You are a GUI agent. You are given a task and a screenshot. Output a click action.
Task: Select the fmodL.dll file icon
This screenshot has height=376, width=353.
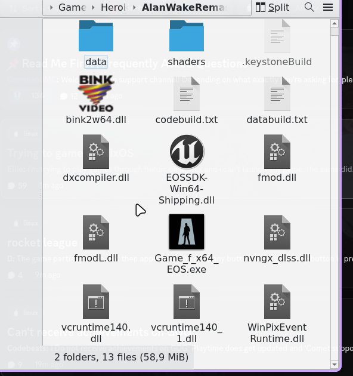click(x=96, y=232)
